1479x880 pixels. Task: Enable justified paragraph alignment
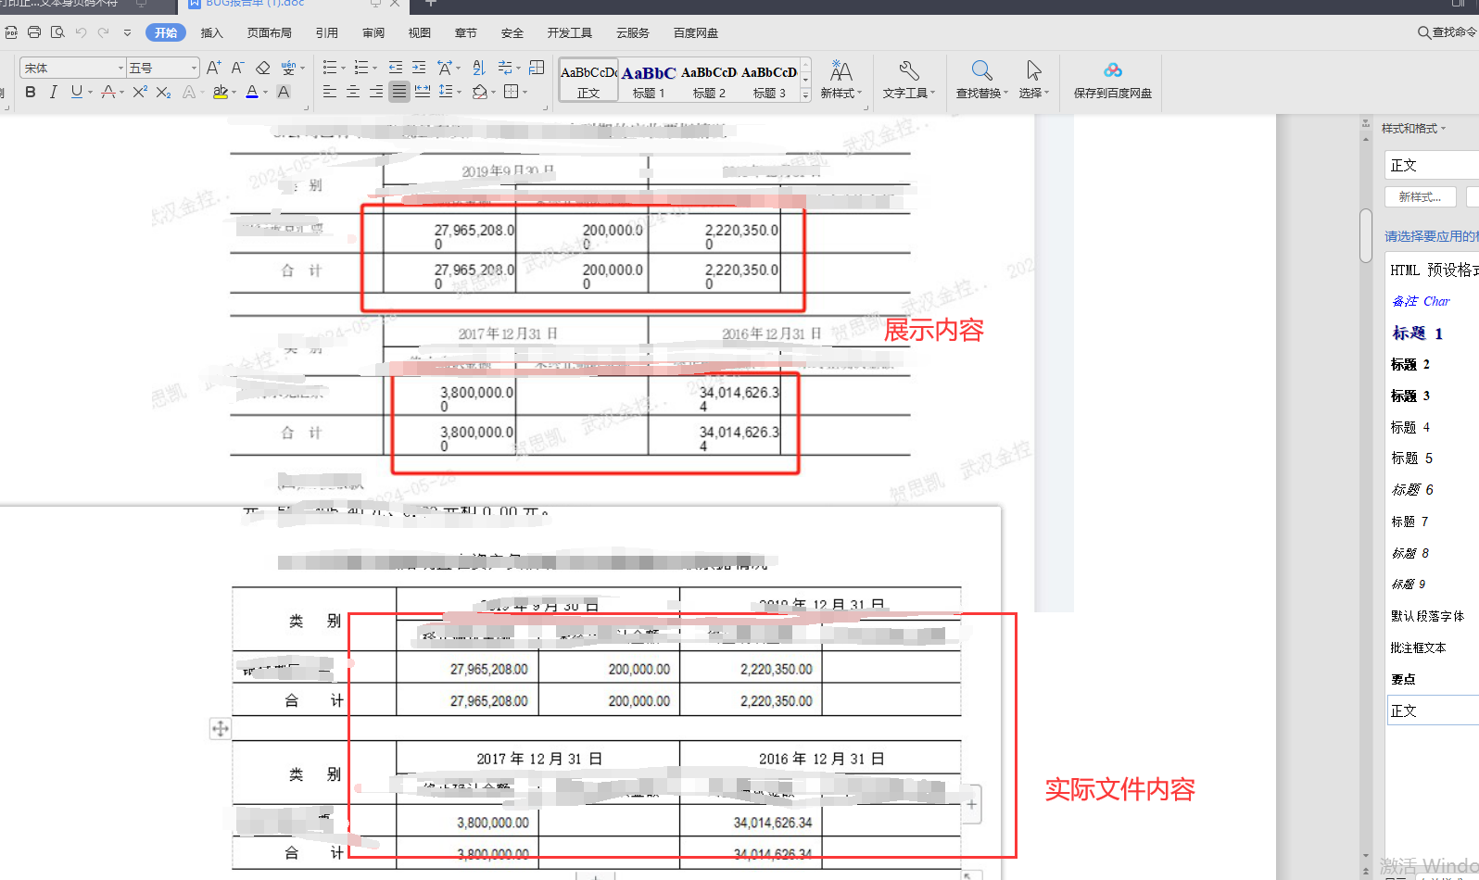[x=398, y=92]
